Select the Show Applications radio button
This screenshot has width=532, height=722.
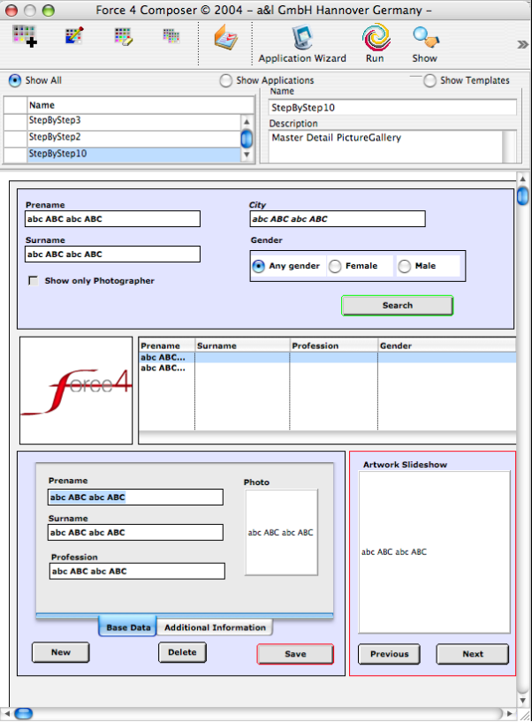pyautogui.click(x=227, y=81)
